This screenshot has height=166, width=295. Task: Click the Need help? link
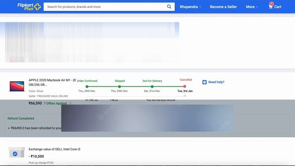pos(216,82)
